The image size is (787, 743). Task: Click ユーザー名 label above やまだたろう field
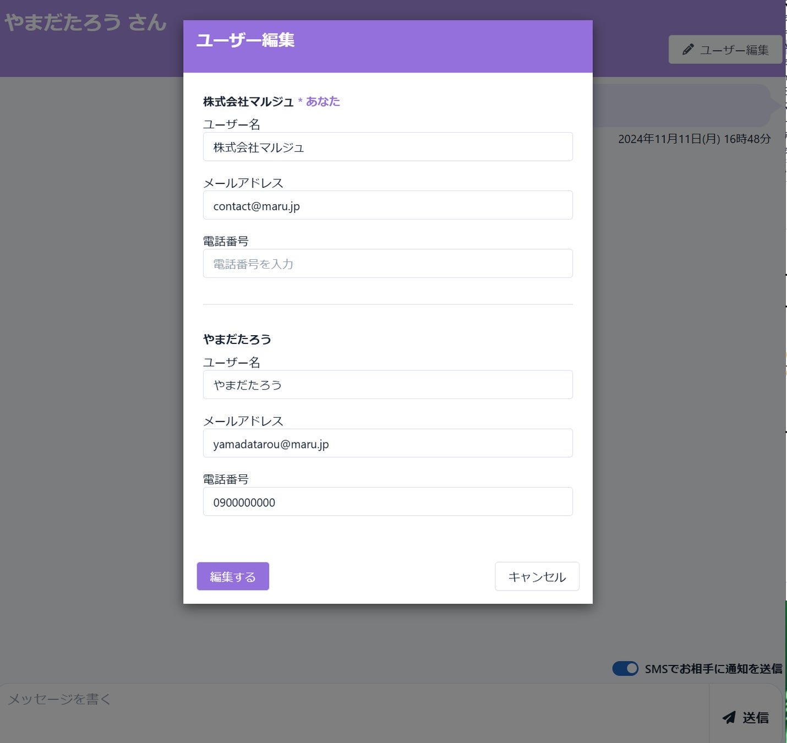pos(232,362)
